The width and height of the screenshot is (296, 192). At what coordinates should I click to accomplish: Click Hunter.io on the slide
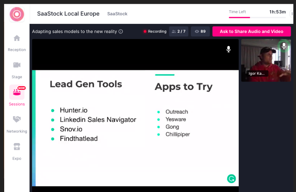coord(74,110)
